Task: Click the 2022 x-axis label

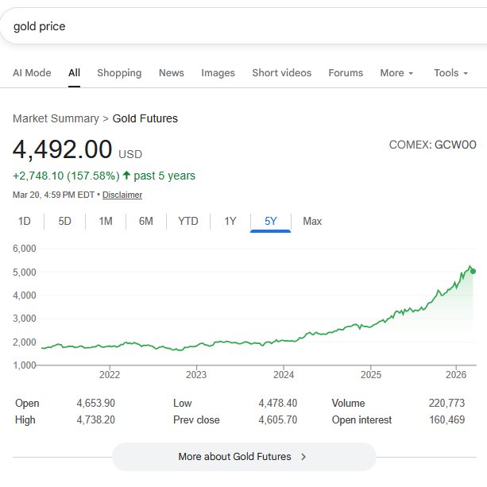Action: 110,374
